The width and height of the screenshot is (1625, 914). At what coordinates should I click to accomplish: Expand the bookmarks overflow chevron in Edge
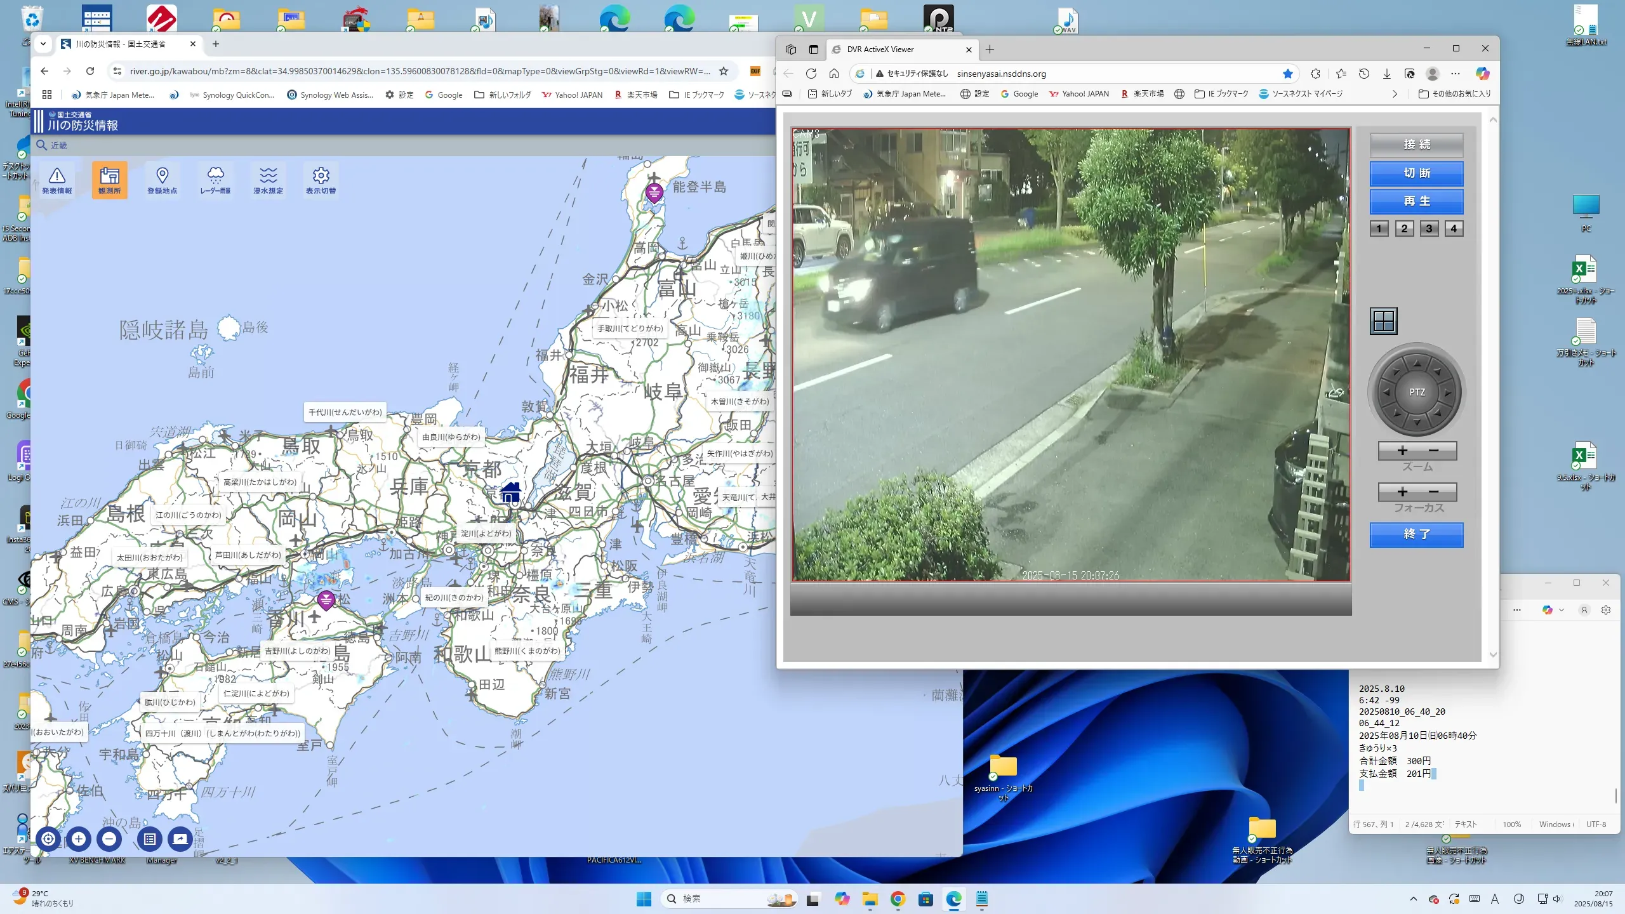(1395, 94)
